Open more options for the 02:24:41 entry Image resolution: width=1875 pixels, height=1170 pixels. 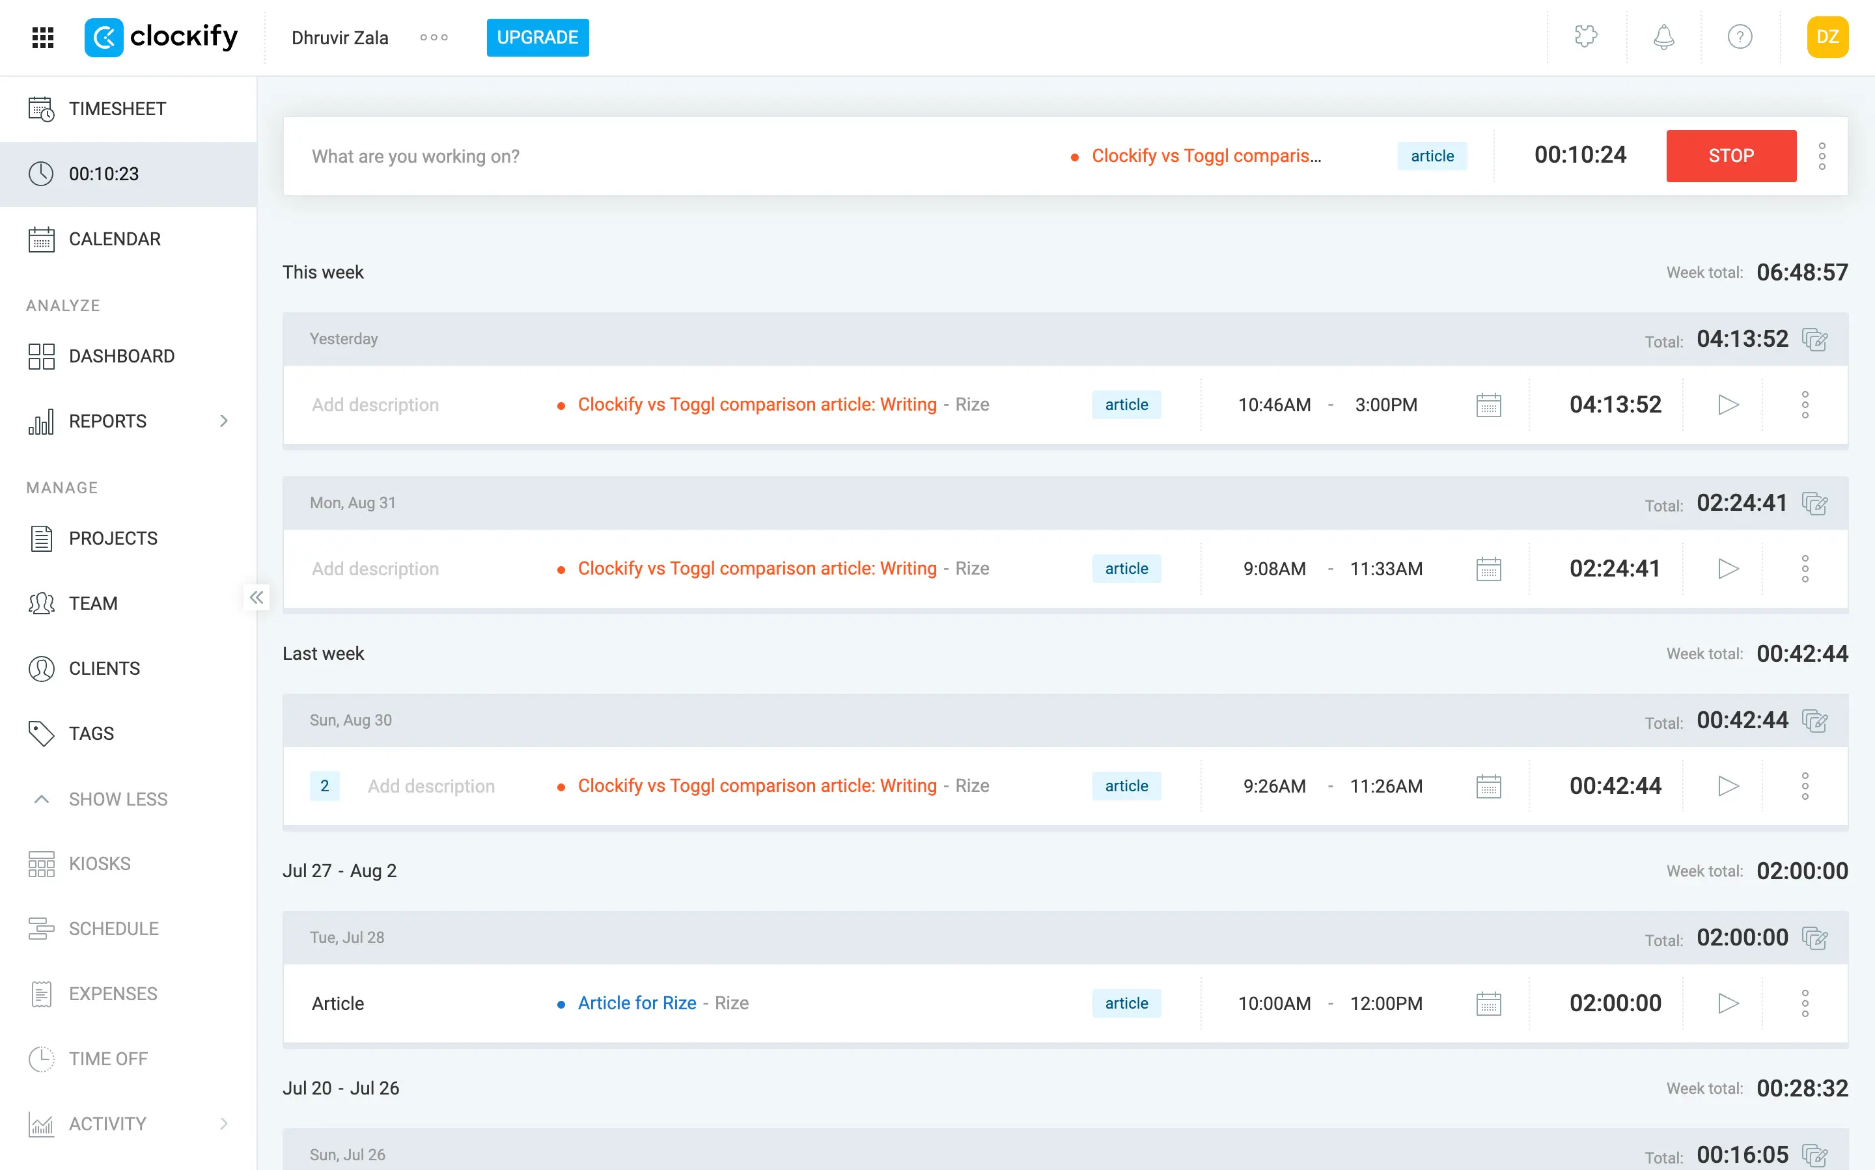1805,569
